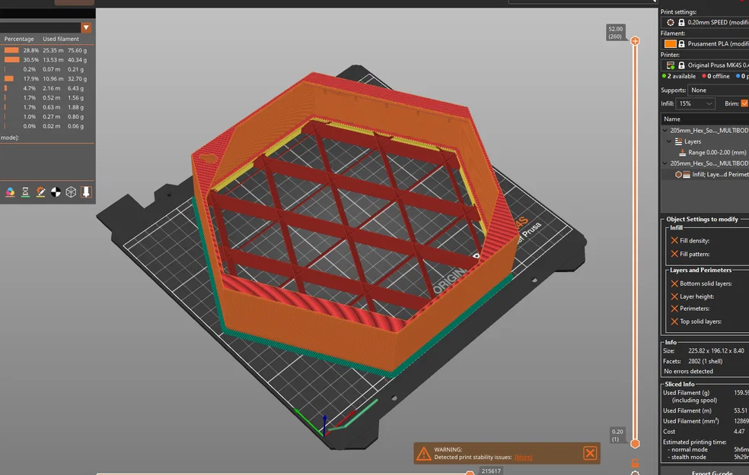Image resolution: width=749 pixels, height=475 pixels.
Task: Remove the Fill density override via its X icon
Action: pos(674,242)
